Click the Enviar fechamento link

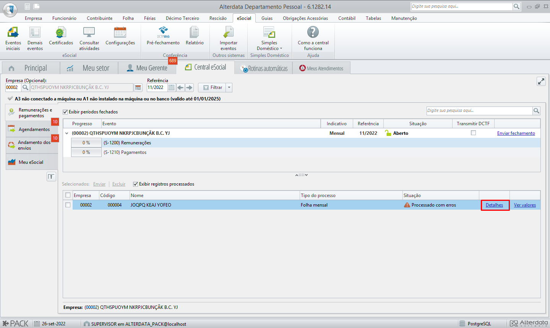[516, 133]
